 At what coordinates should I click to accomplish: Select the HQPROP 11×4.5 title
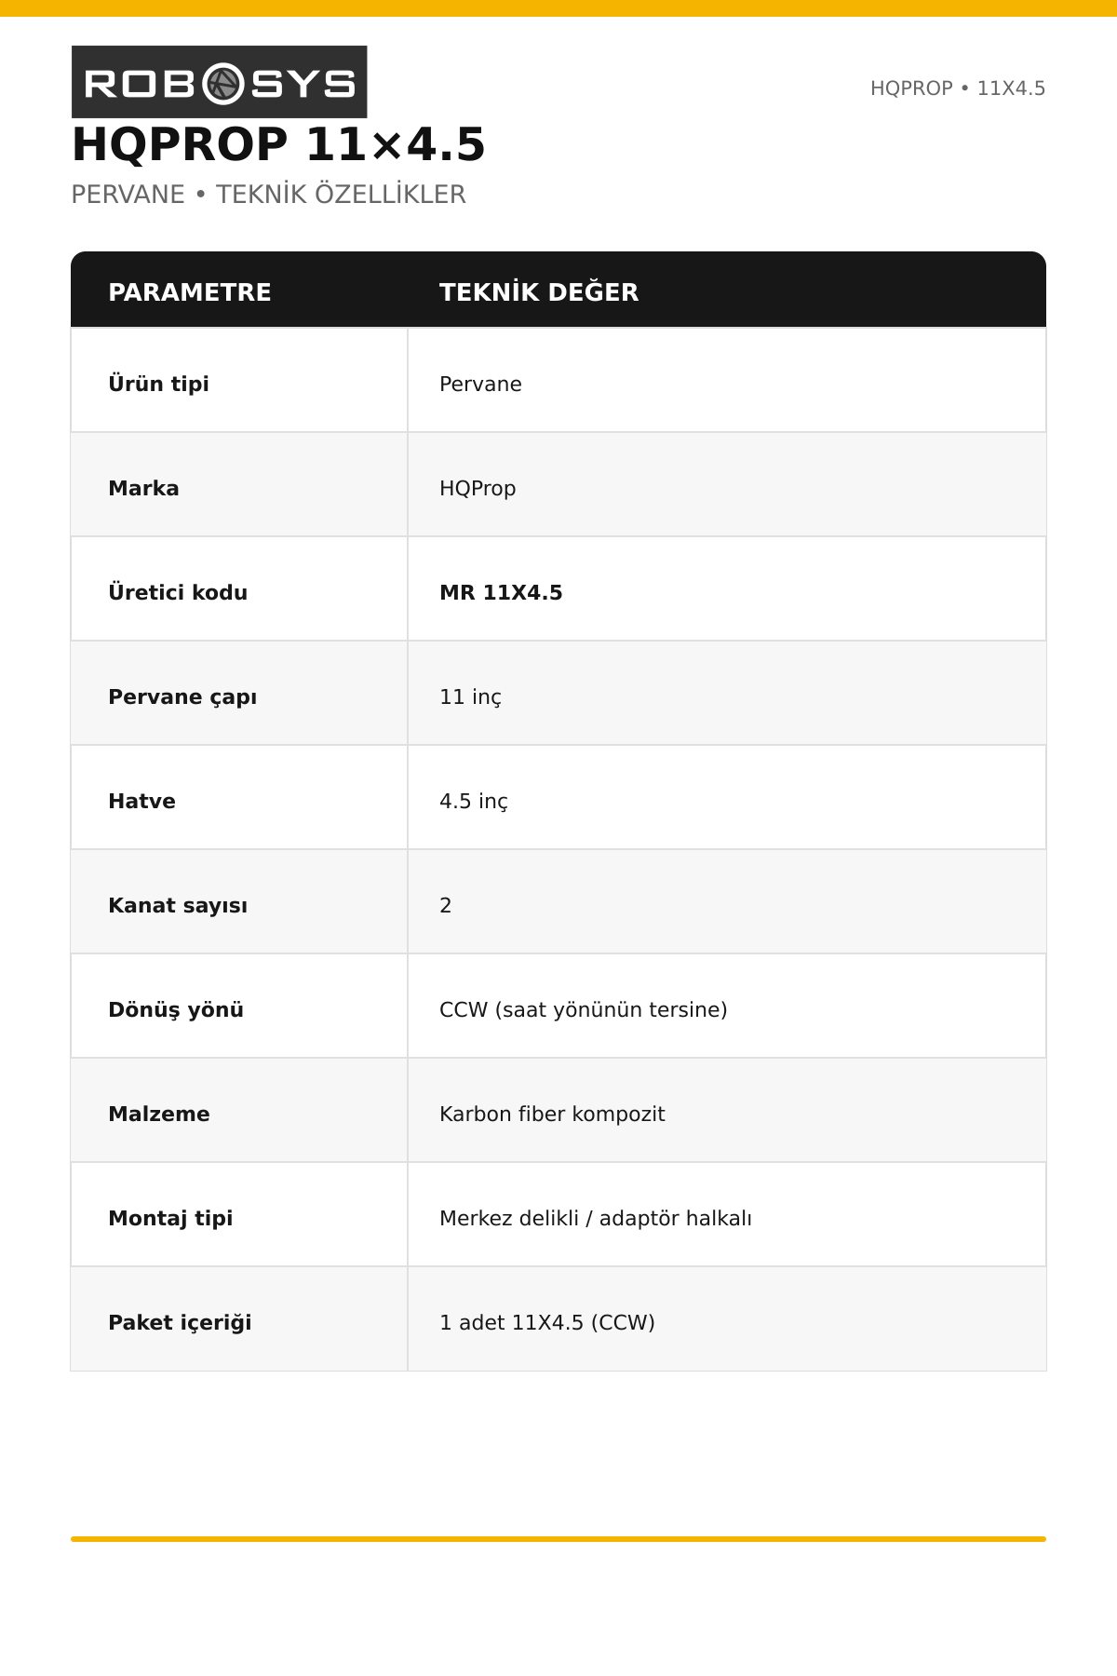[x=278, y=145]
